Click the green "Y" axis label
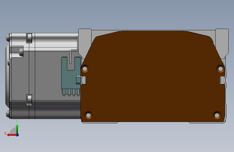Image resolution: width=234 pixels, height=152 pixels. click(17, 122)
